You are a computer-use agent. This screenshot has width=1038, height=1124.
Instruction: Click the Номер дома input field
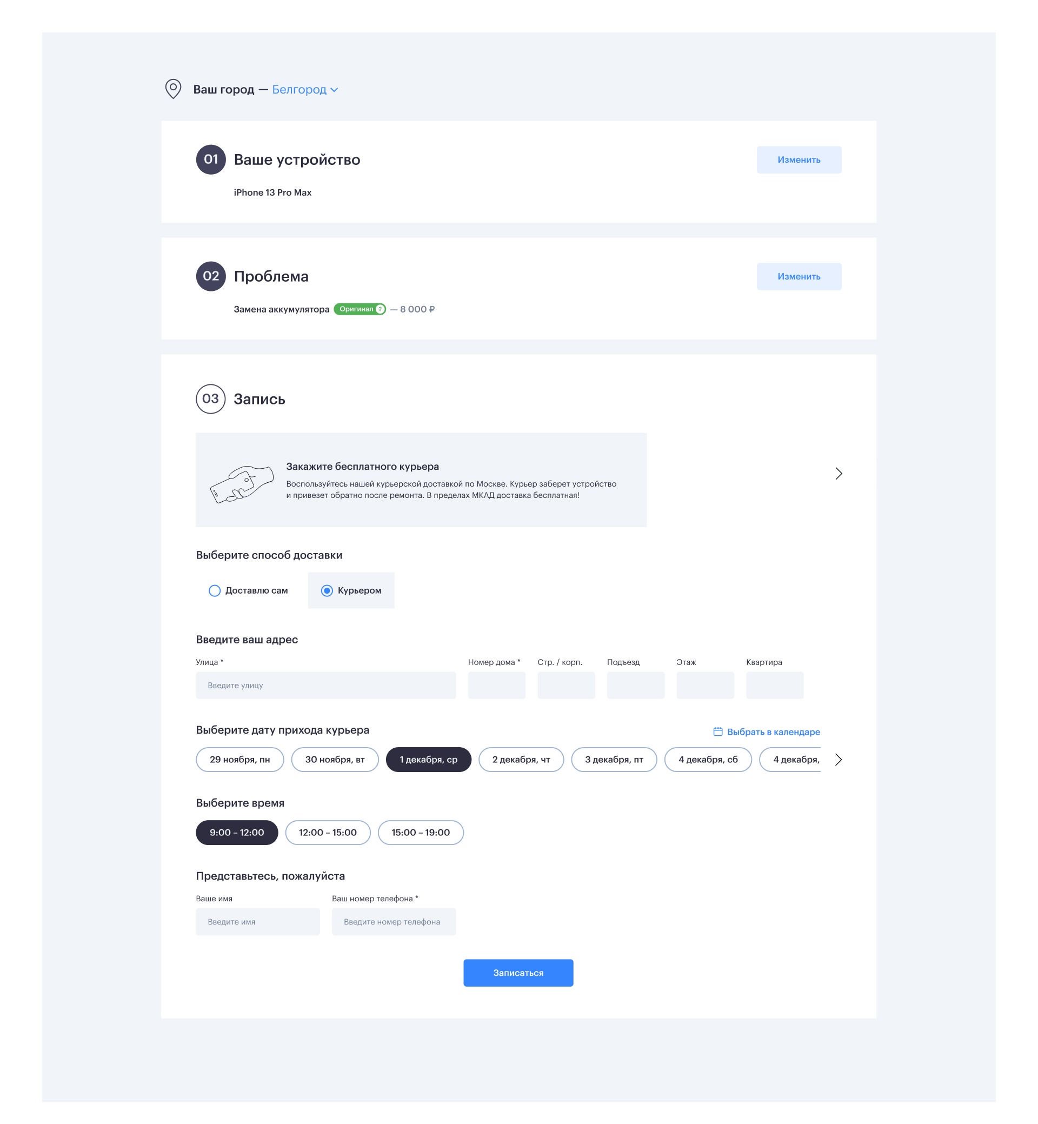click(496, 686)
